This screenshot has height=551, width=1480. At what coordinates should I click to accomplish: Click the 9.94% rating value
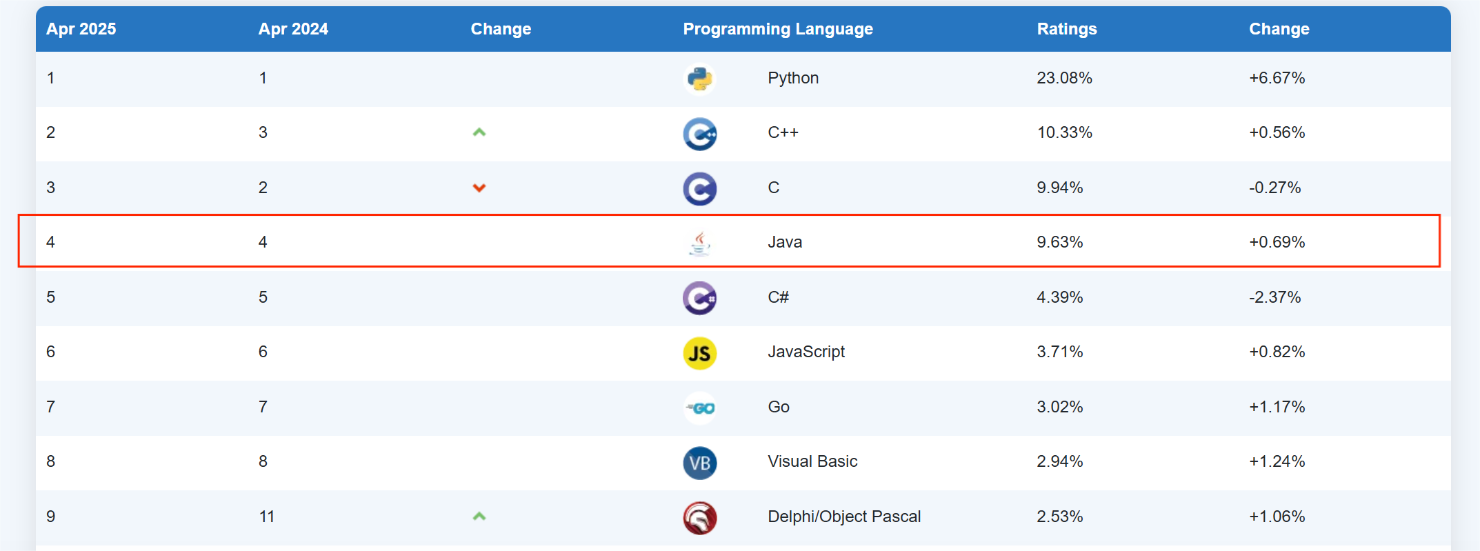coord(1059,188)
